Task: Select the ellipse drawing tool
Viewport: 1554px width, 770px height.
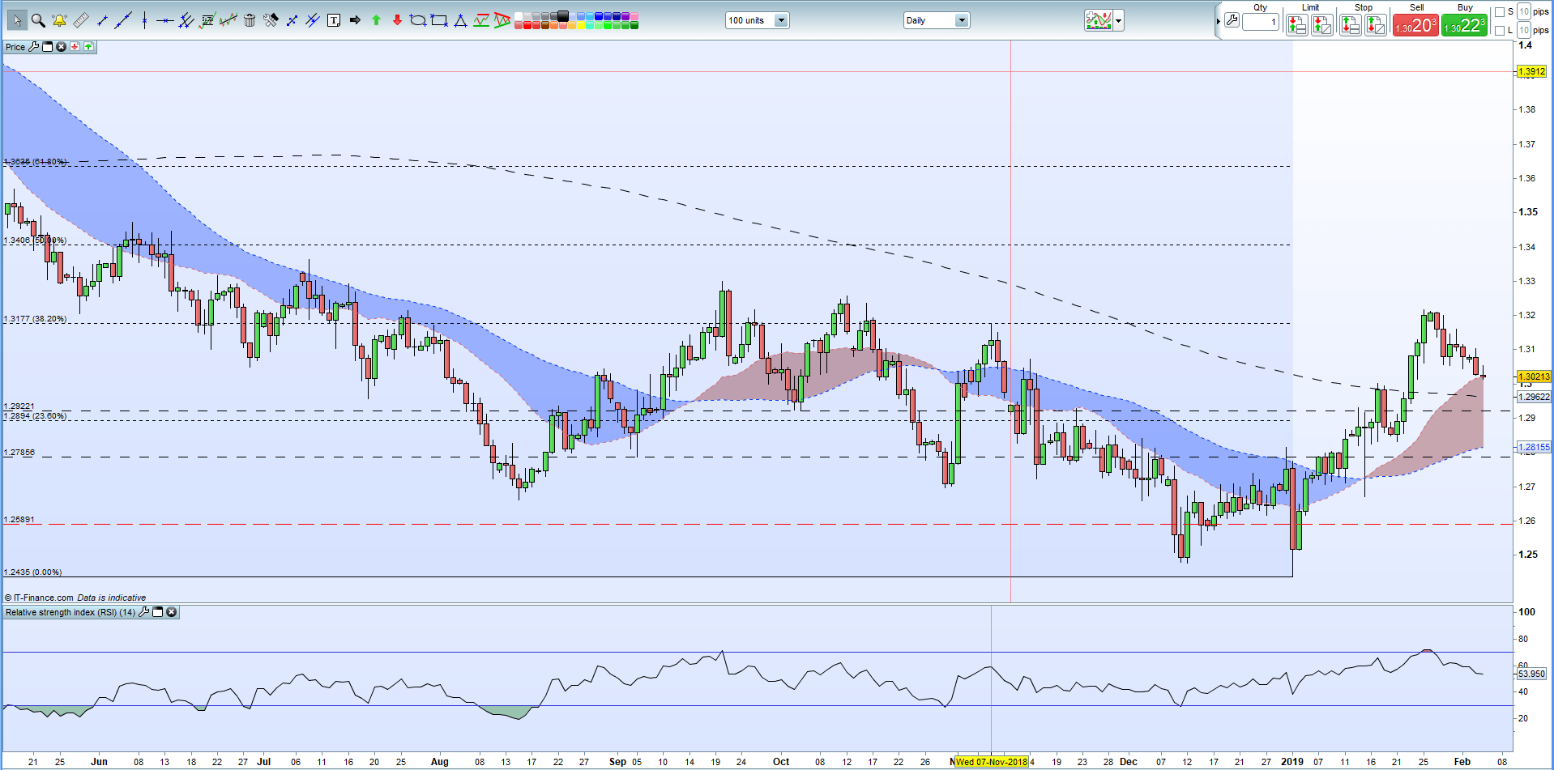Action: coord(418,20)
